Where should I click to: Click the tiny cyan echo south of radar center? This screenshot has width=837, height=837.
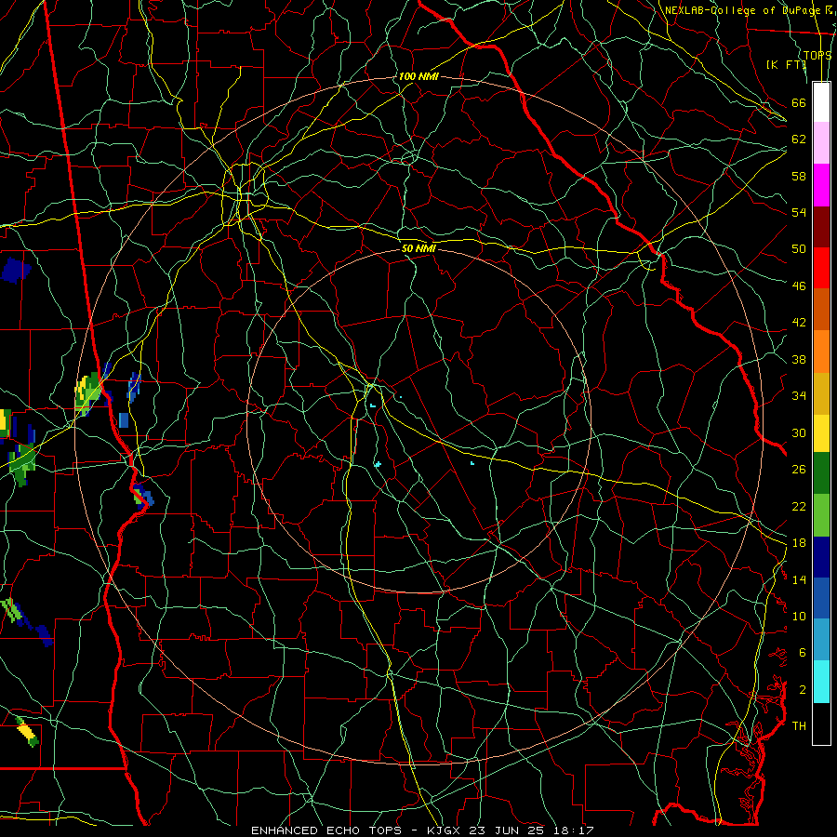click(x=378, y=464)
